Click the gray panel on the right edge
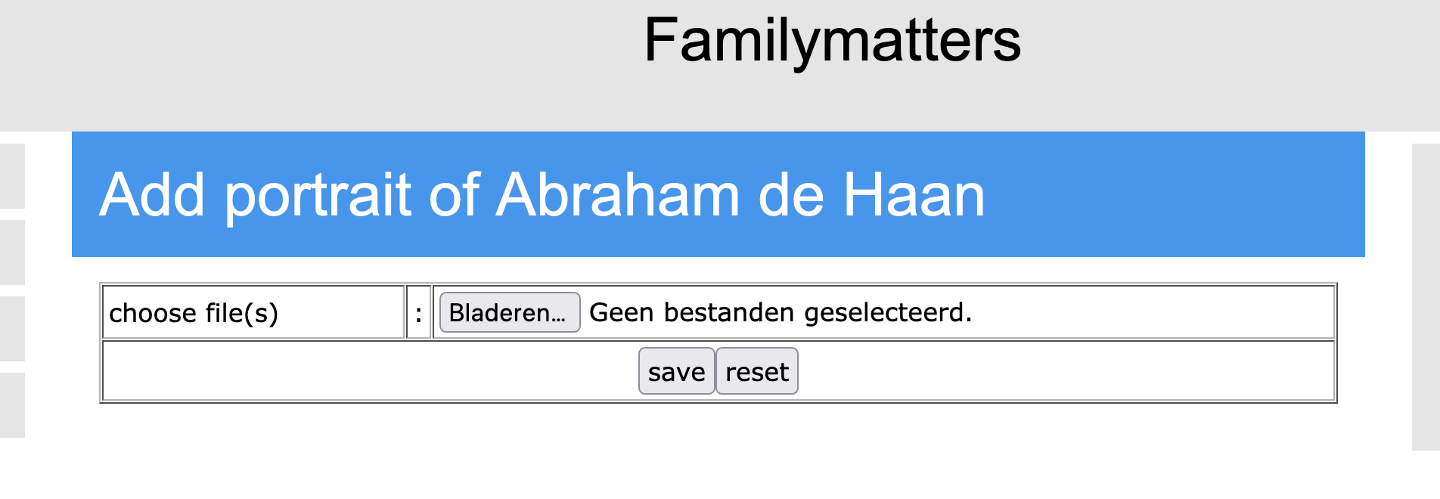The height and width of the screenshot is (499, 1440). pos(1426,296)
